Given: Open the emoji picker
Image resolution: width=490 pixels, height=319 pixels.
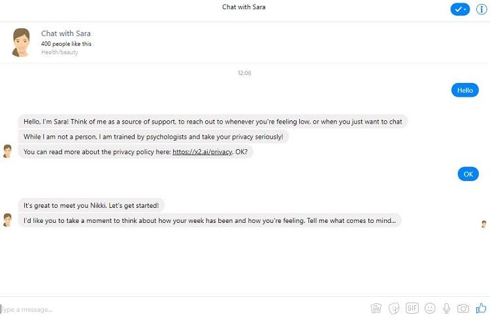Looking at the screenshot, I should [430, 308].
